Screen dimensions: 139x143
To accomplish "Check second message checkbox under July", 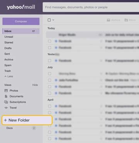I will click(x=49, y=80).
